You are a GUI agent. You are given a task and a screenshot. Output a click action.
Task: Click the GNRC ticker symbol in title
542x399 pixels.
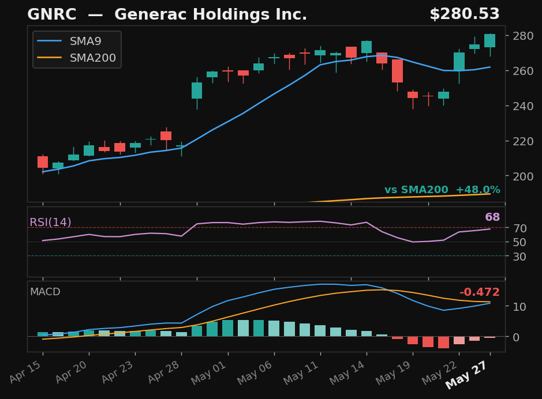coord(52,14)
